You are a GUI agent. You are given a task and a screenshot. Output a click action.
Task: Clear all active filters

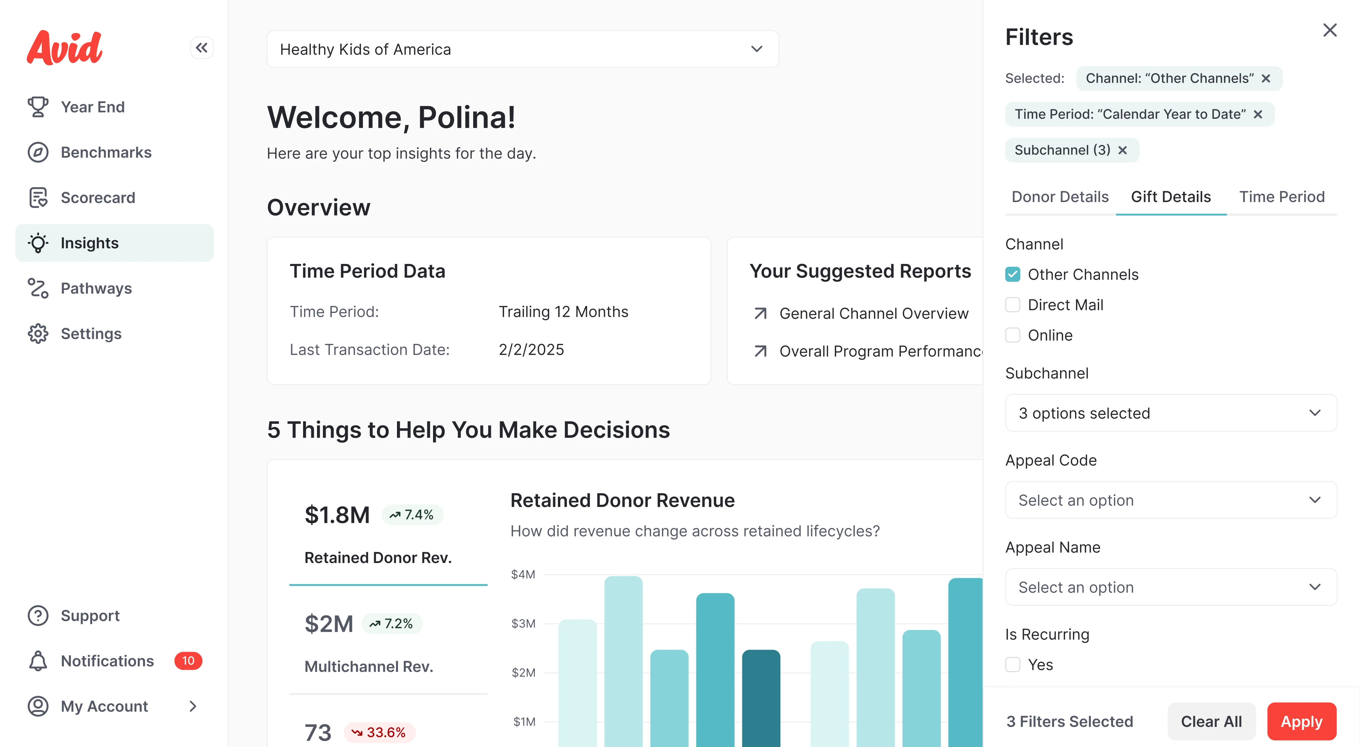(1211, 721)
